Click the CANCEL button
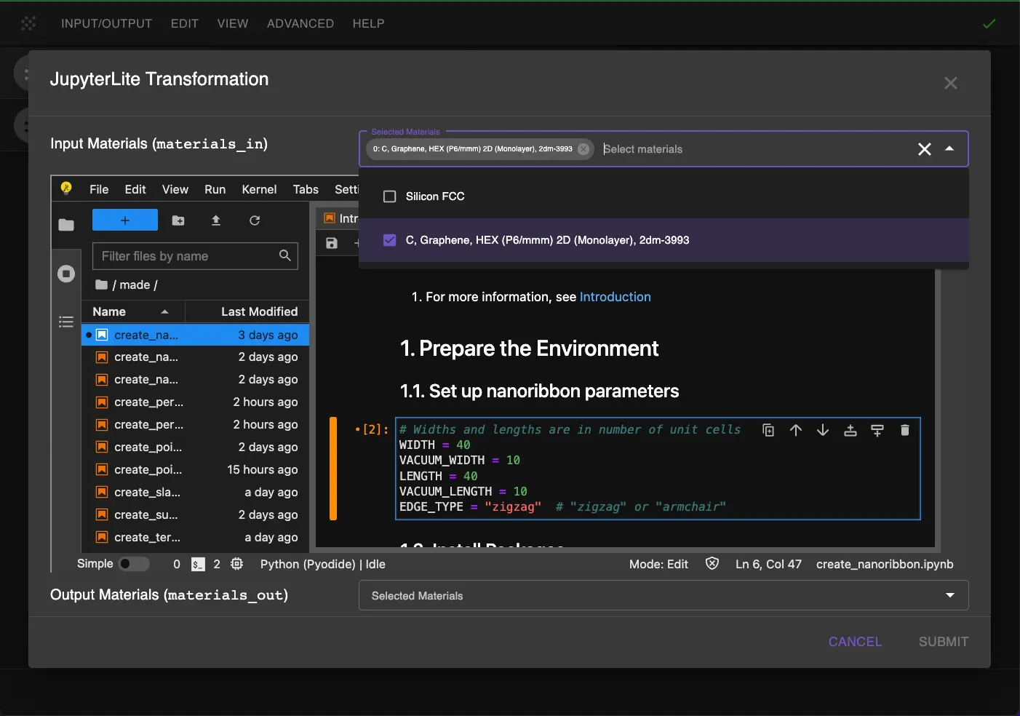Image resolution: width=1020 pixels, height=716 pixels. tap(855, 642)
